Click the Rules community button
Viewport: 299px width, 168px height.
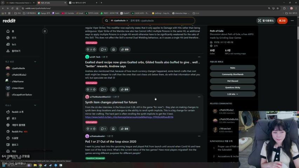coord(233,68)
